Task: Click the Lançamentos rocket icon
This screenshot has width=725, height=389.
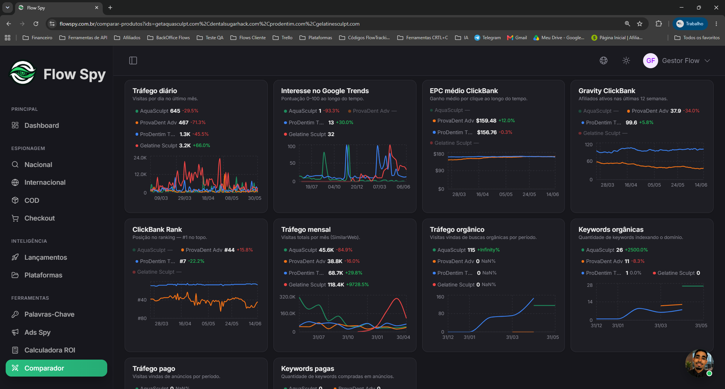Action: point(15,257)
